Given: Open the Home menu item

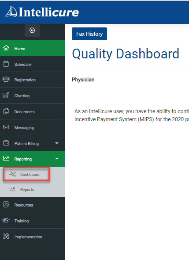Looking at the screenshot, I should [x=33, y=48].
